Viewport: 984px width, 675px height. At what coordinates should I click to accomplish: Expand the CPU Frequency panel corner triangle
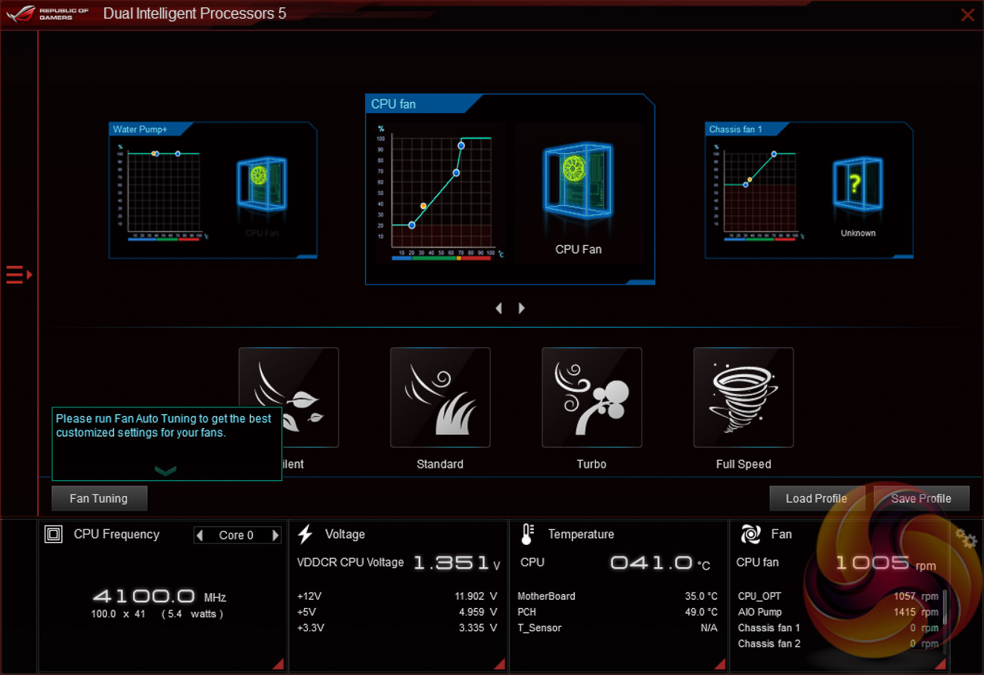pos(278,664)
